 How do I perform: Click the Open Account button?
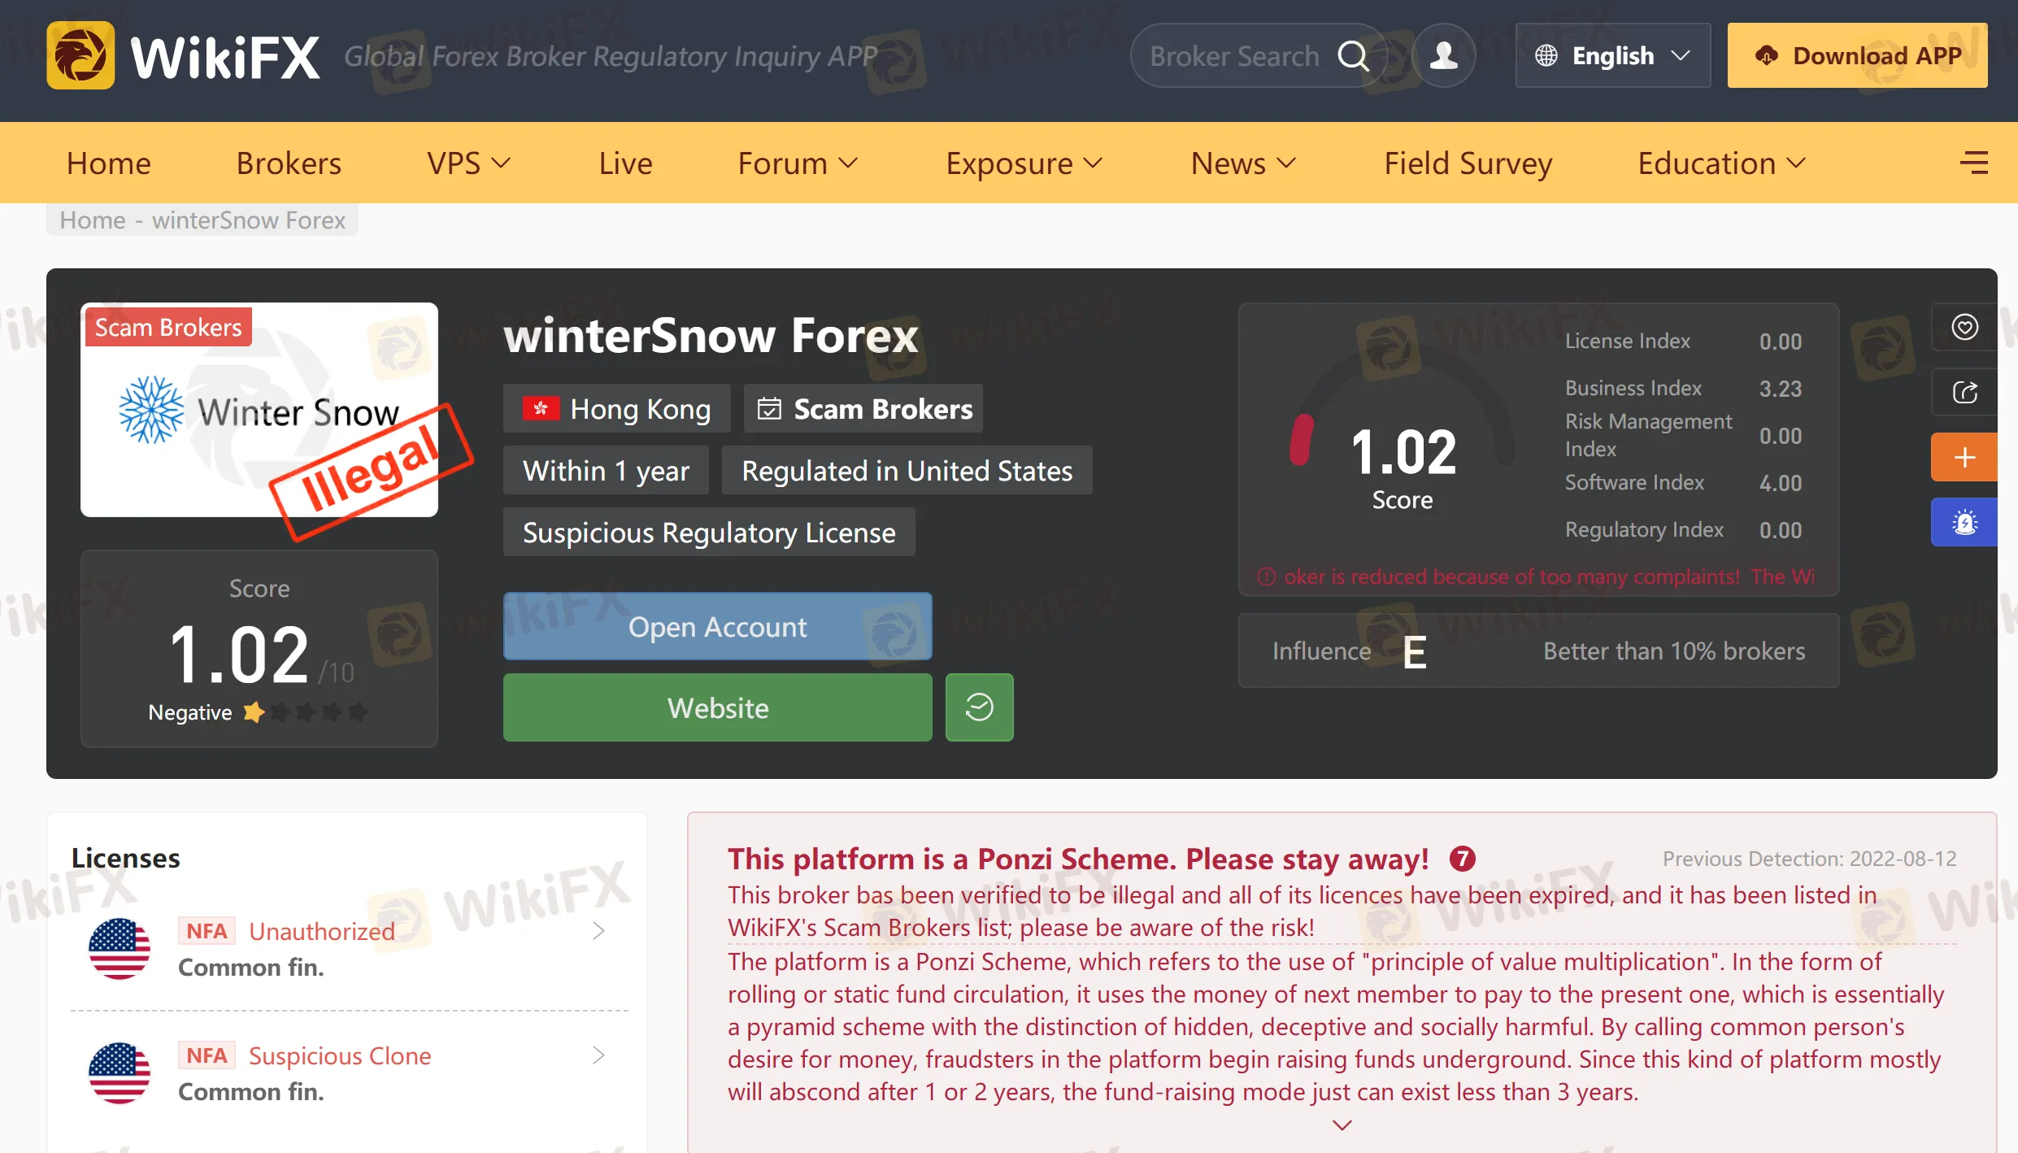click(x=717, y=627)
